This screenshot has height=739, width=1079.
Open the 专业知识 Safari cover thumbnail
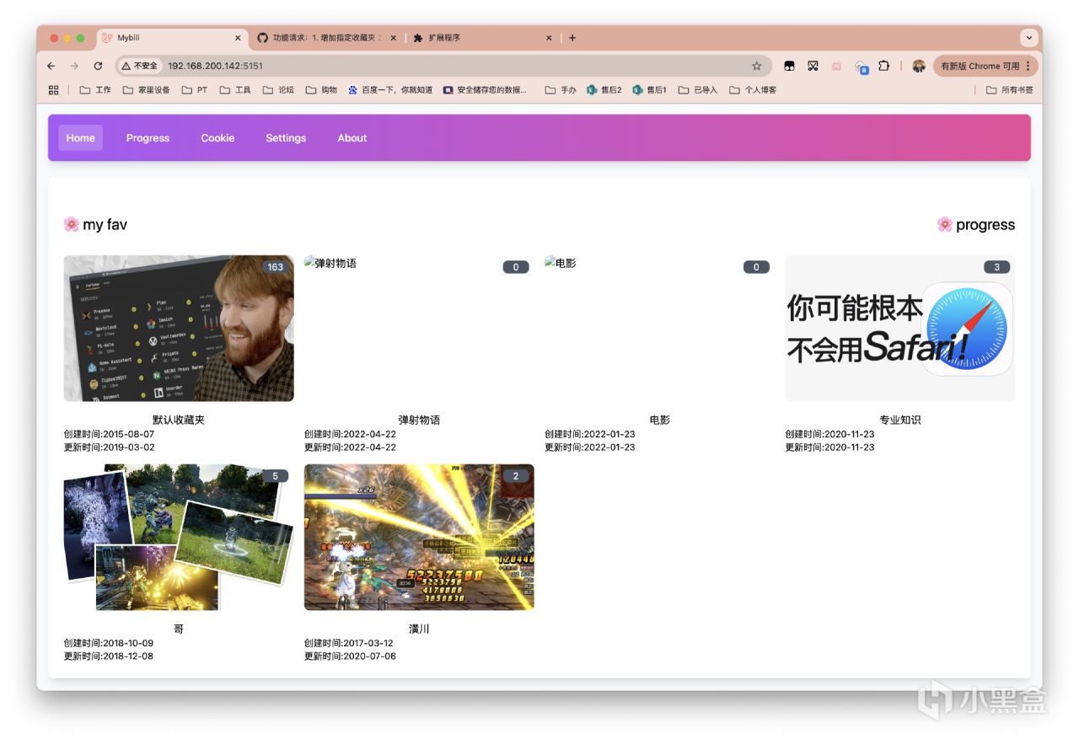tap(900, 329)
